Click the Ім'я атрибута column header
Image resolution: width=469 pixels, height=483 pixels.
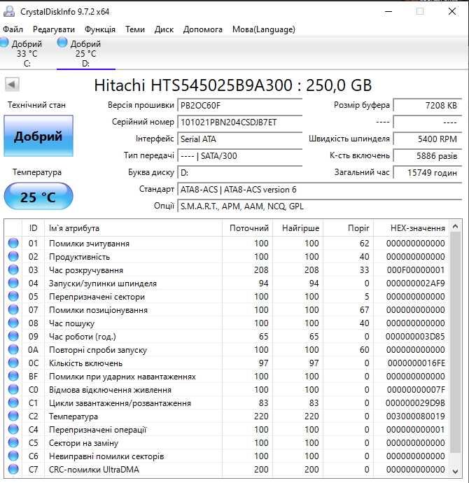click(x=133, y=228)
